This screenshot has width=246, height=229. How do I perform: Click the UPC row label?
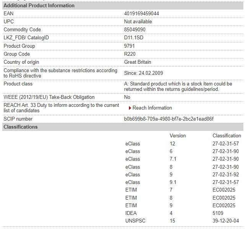pyautogui.click(x=9, y=22)
